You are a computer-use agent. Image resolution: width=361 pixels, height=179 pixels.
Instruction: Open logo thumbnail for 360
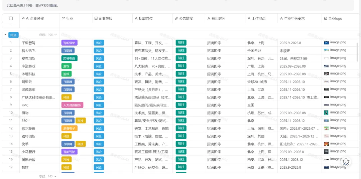(326, 120)
